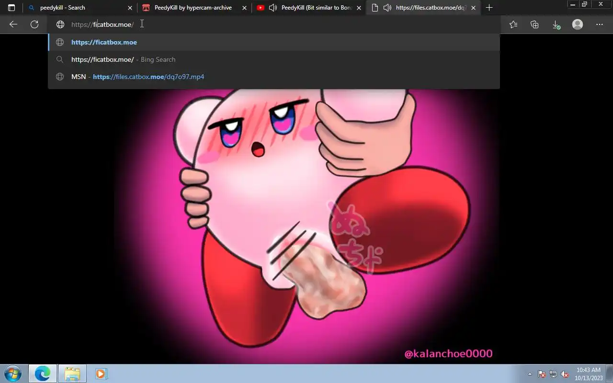Refresh the current page
The width and height of the screenshot is (613, 383).
pyautogui.click(x=34, y=24)
